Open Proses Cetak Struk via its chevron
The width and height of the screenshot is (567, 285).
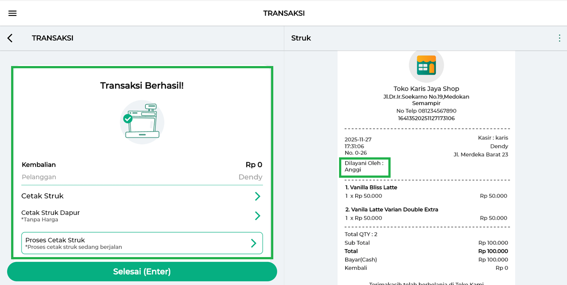[x=253, y=243]
